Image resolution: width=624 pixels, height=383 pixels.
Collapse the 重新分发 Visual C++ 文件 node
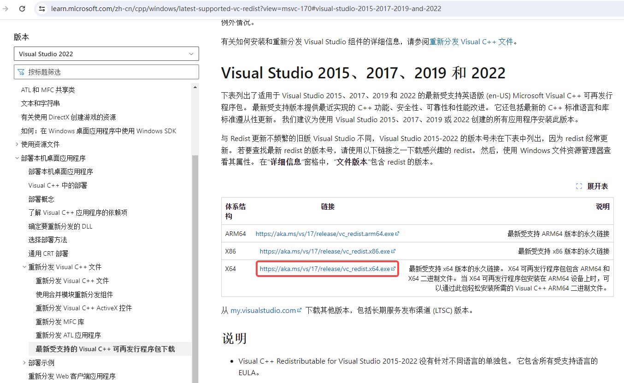click(24, 267)
